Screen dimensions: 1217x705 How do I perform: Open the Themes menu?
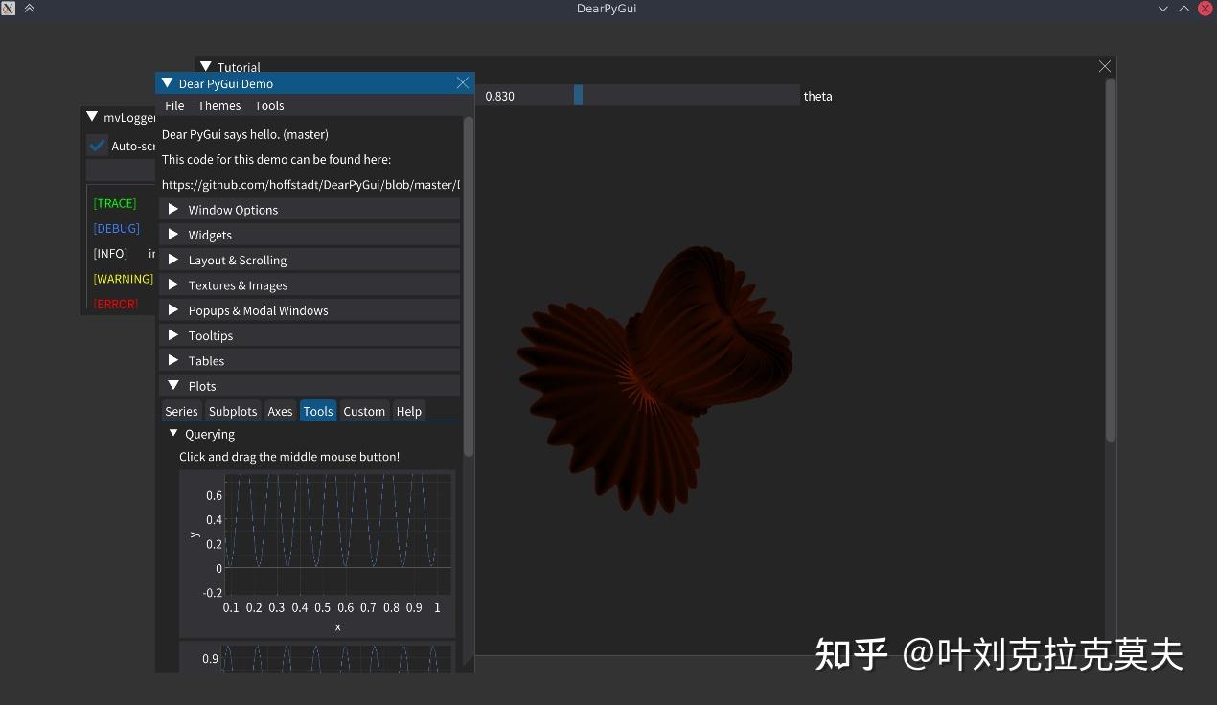pyautogui.click(x=219, y=105)
